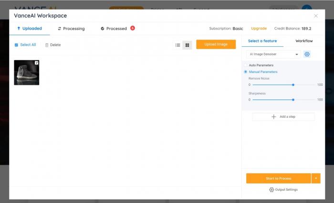
Task: Open the Processed tab
Action: tap(114, 29)
